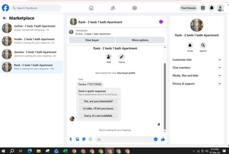Click the large apartment photo in right panel

click(197, 25)
